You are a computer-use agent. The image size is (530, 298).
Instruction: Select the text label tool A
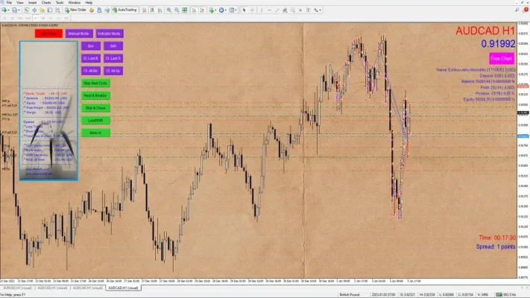click(x=300, y=10)
